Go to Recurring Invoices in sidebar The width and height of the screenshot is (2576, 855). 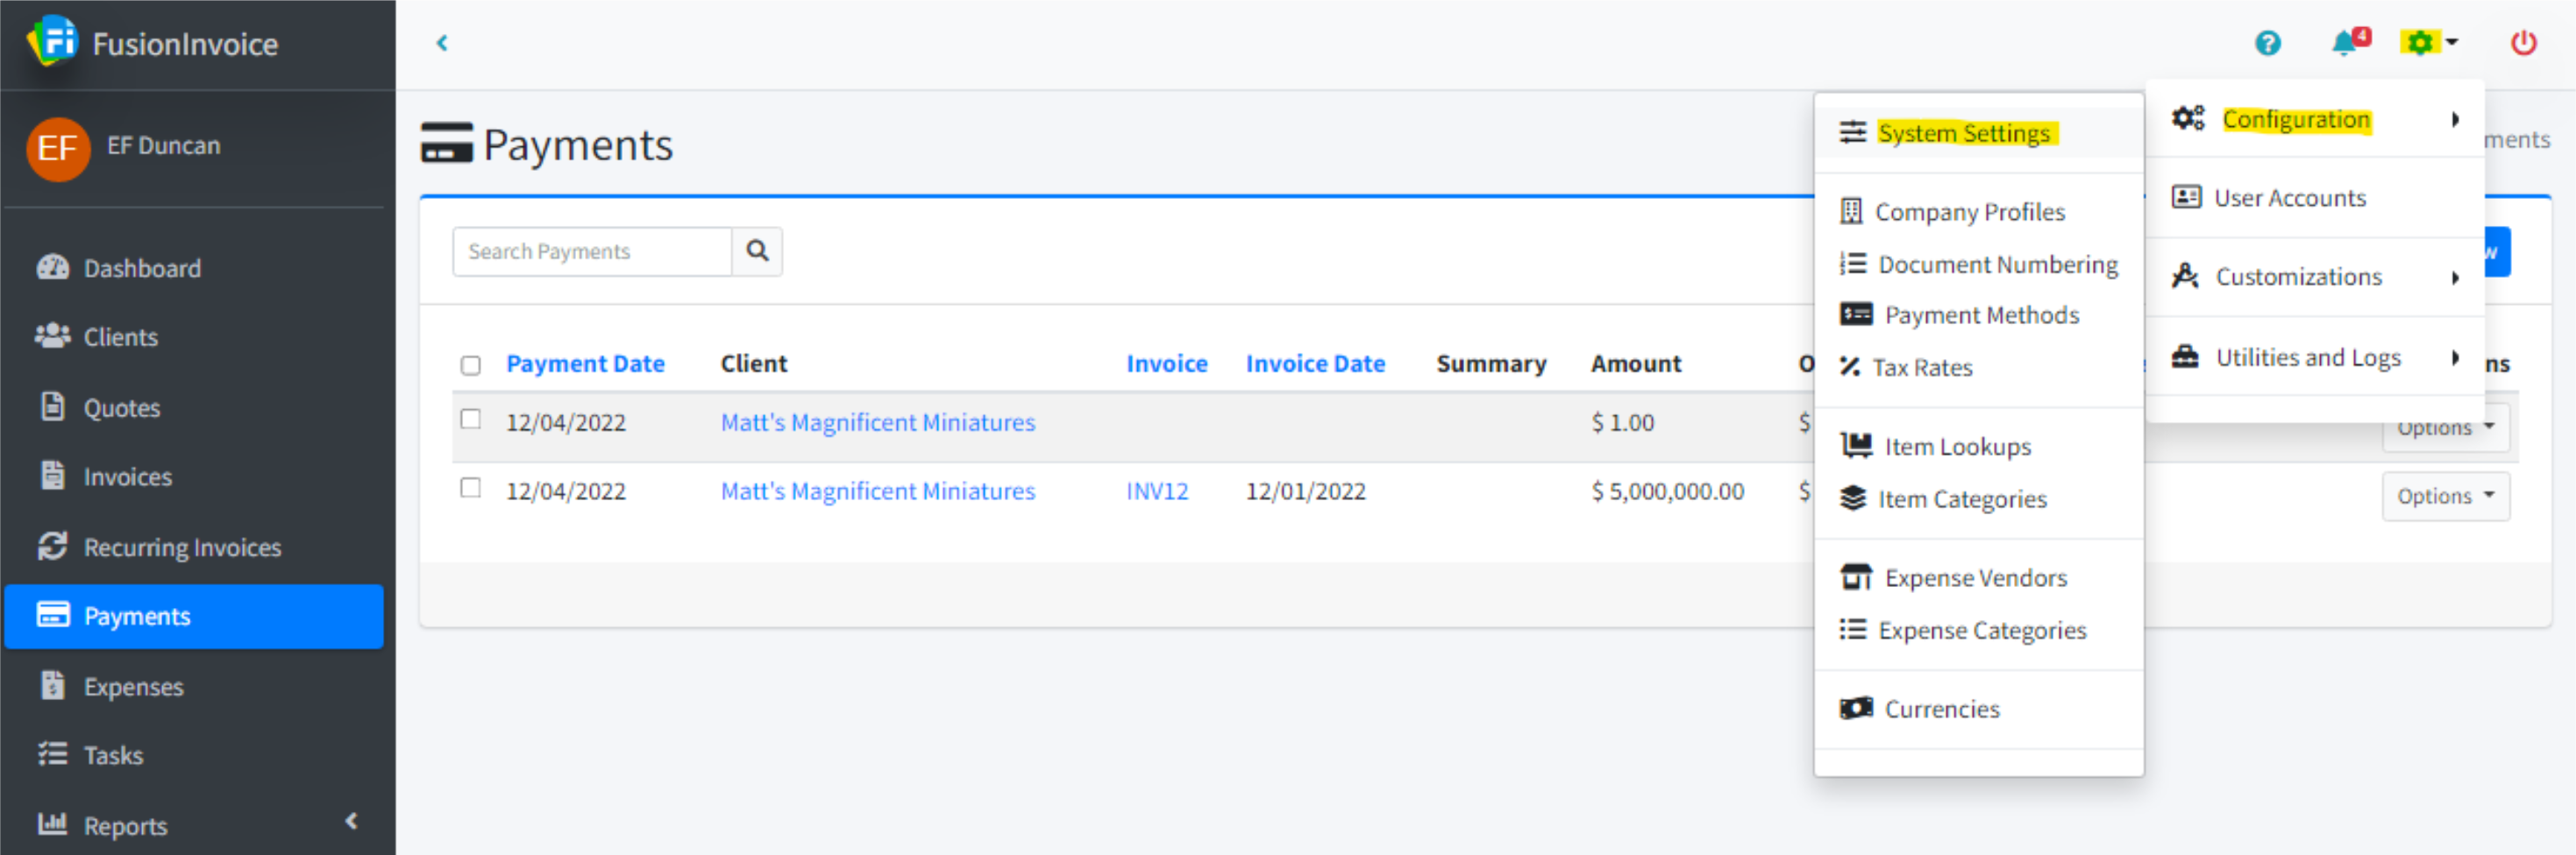(182, 548)
